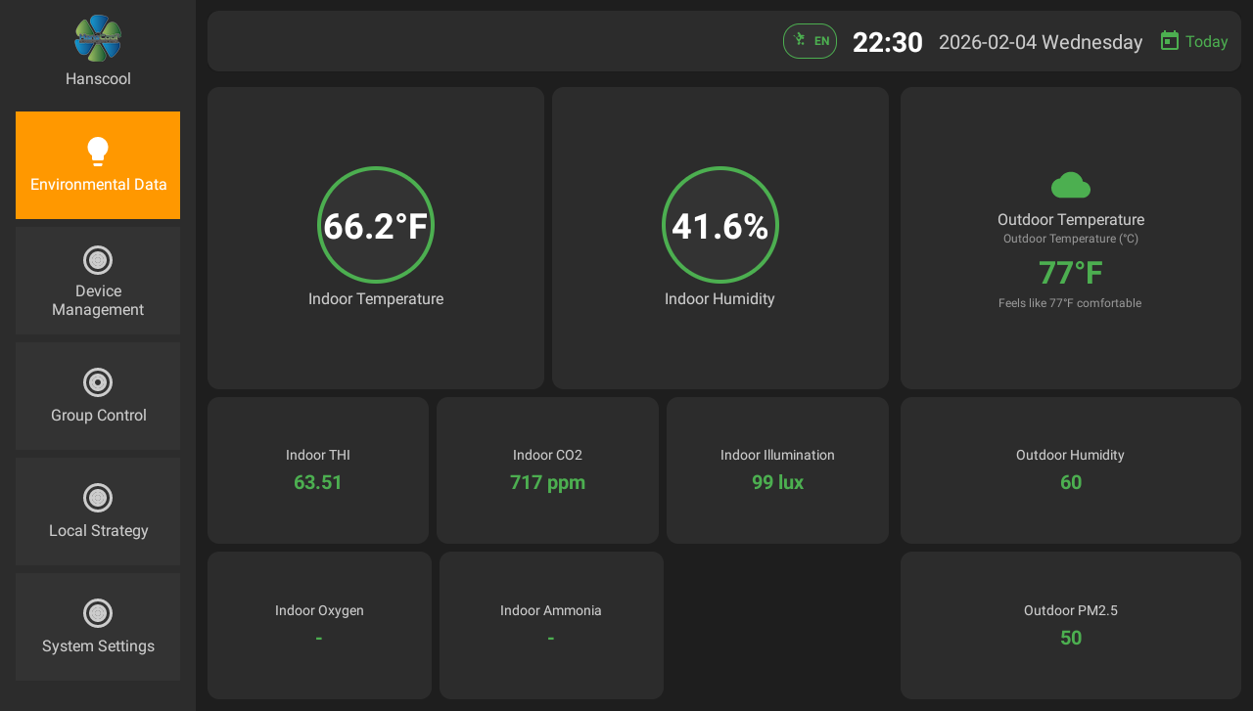1253x711 pixels.
Task: Click the Indoor CO2 label
Action: [547, 455]
